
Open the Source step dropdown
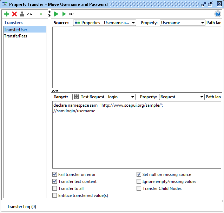pos(105,23)
